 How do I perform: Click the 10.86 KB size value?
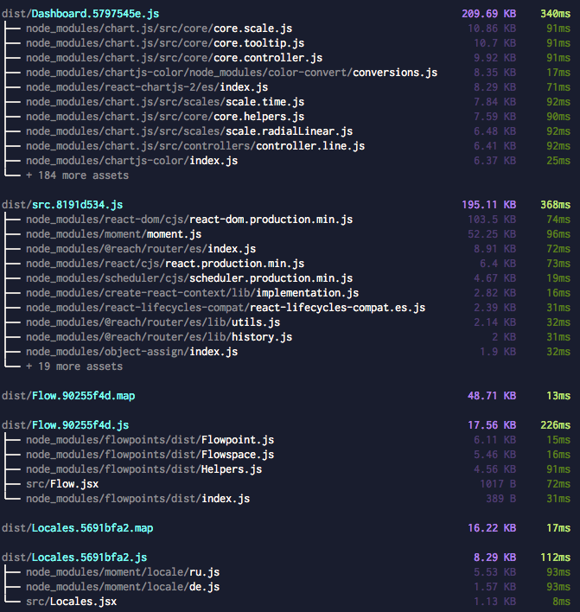(x=492, y=29)
